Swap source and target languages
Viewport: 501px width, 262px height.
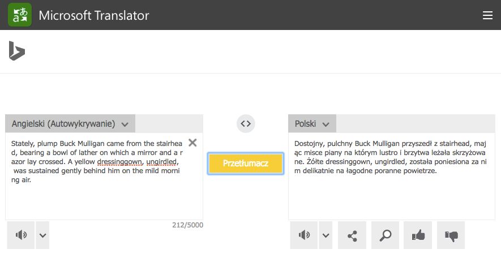point(246,123)
